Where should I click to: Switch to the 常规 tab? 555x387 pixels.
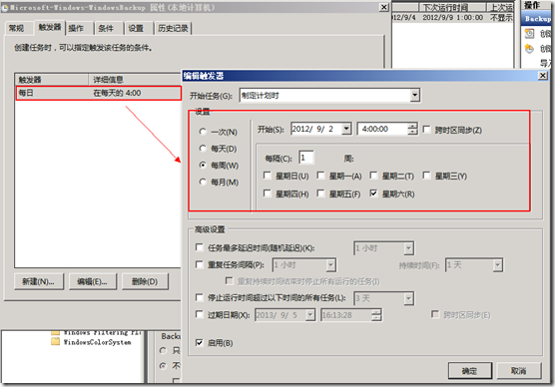(x=17, y=28)
